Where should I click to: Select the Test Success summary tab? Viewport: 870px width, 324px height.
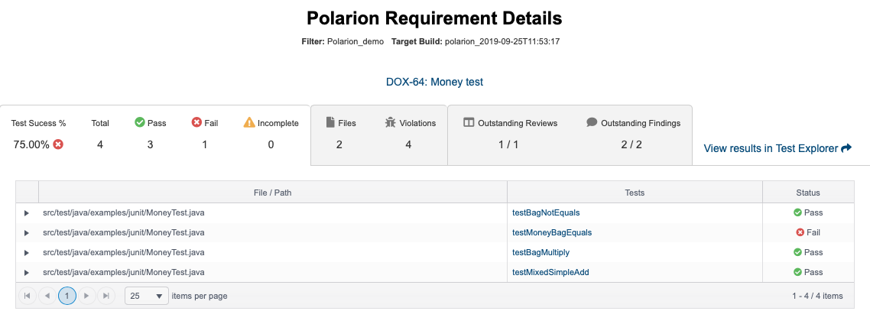[x=154, y=134]
